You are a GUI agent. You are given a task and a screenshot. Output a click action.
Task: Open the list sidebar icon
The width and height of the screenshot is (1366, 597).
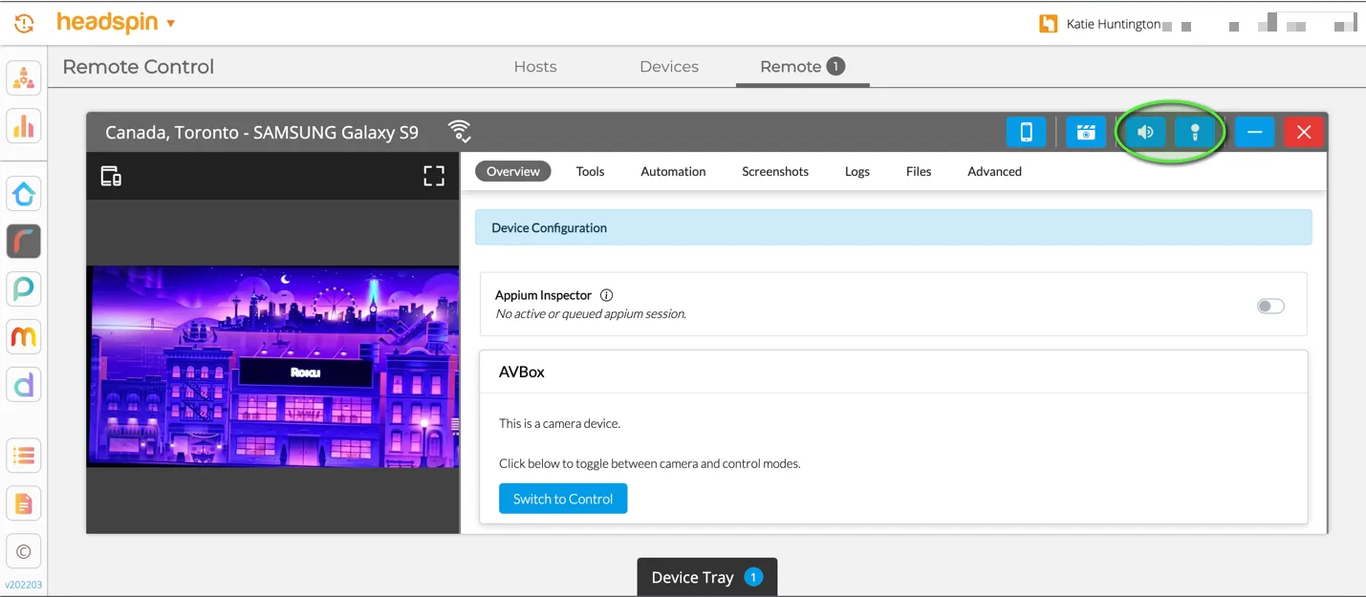(24, 455)
